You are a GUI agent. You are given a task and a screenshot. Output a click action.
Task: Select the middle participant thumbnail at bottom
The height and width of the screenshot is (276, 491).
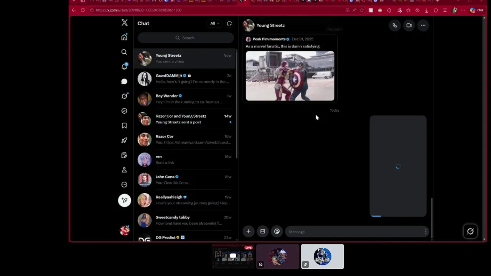pyautogui.click(x=278, y=256)
